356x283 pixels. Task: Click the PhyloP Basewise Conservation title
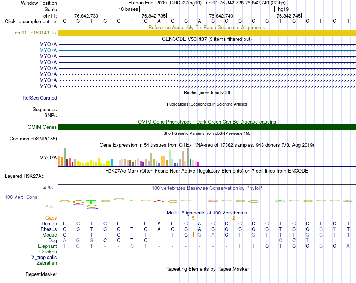[x=207, y=188]
